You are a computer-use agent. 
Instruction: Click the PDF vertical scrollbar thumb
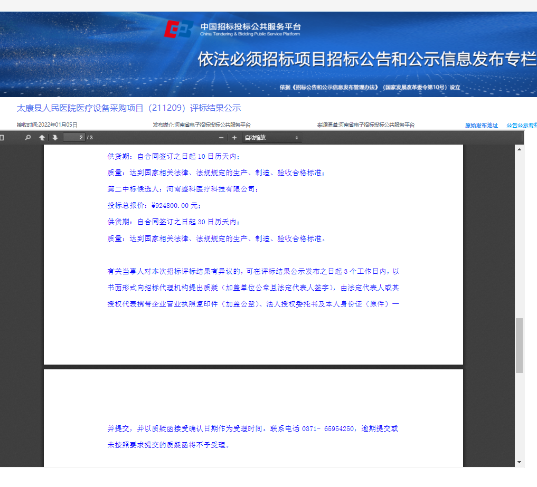click(x=519, y=346)
